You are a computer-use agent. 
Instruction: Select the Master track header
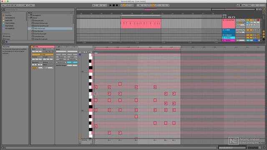(229, 40)
